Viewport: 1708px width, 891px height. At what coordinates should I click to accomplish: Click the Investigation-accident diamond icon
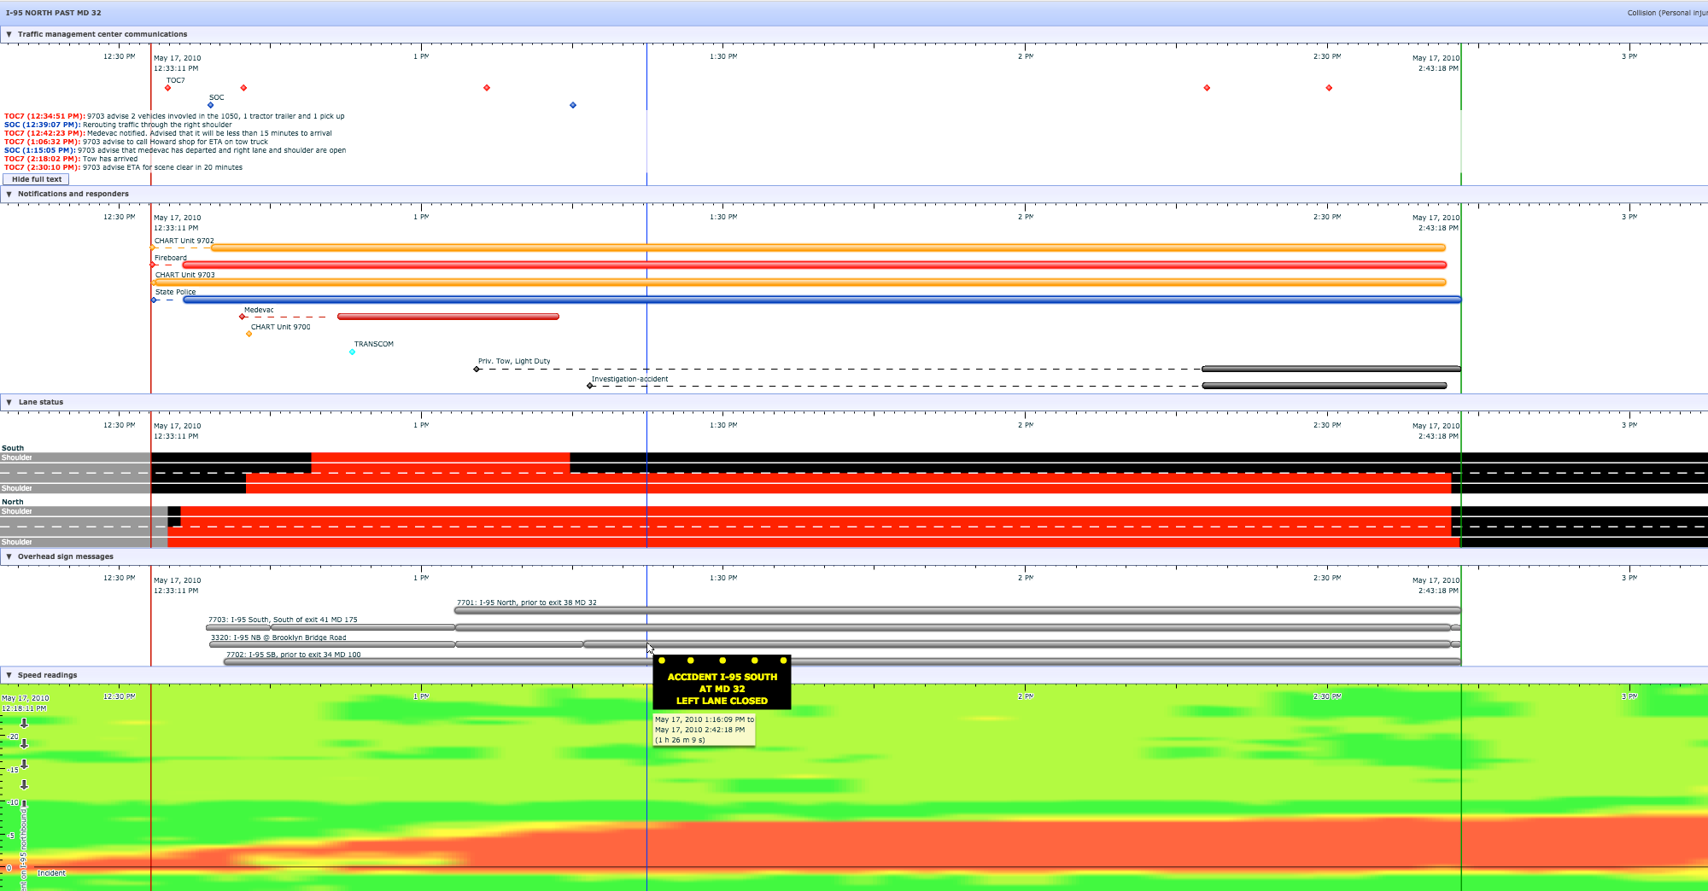point(590,385)
